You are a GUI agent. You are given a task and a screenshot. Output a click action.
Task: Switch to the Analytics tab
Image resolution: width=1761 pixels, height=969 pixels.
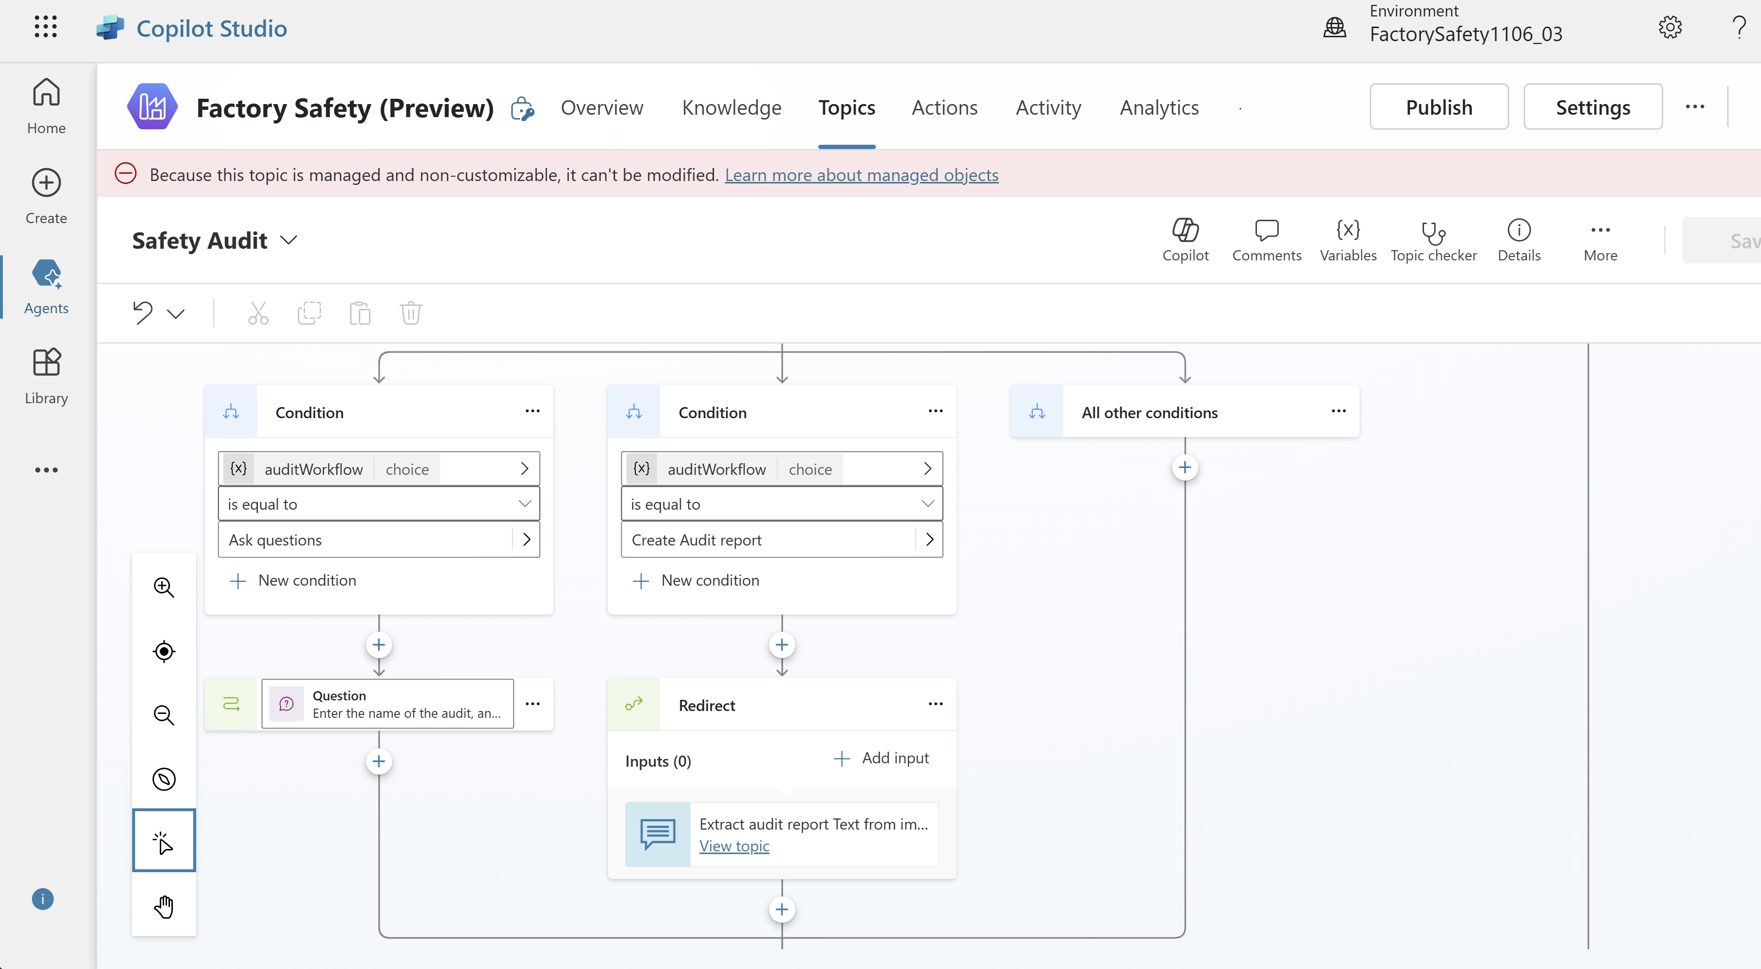click(1159, 107)
